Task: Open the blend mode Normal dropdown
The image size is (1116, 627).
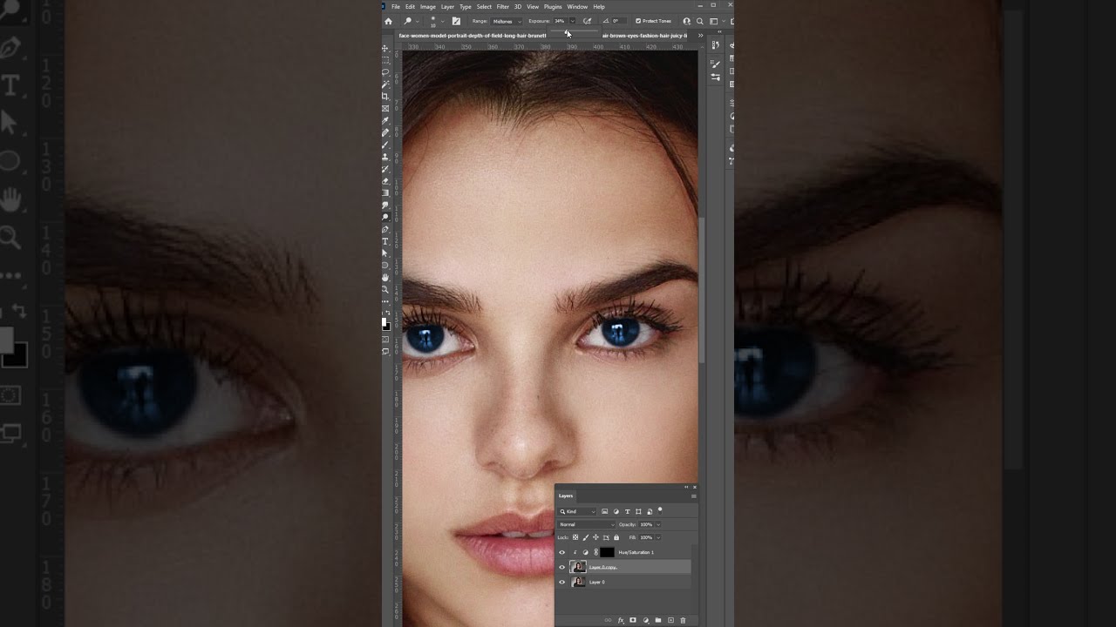Action: pyautogui.click(x=587, y=524)
